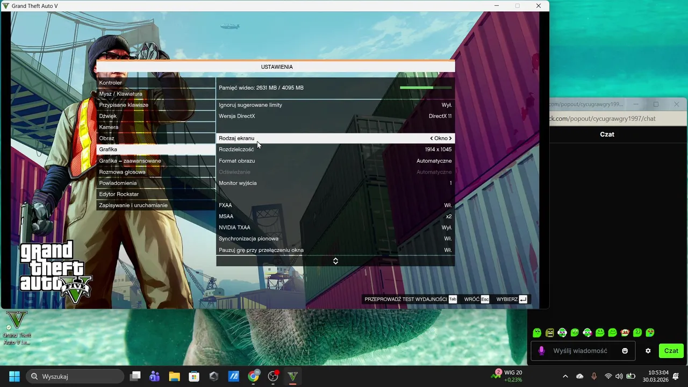Toggle Synchronizacja pionowa setting
Image resolution: width=688 pixels, height=387 pixels.
click(335, 239)
